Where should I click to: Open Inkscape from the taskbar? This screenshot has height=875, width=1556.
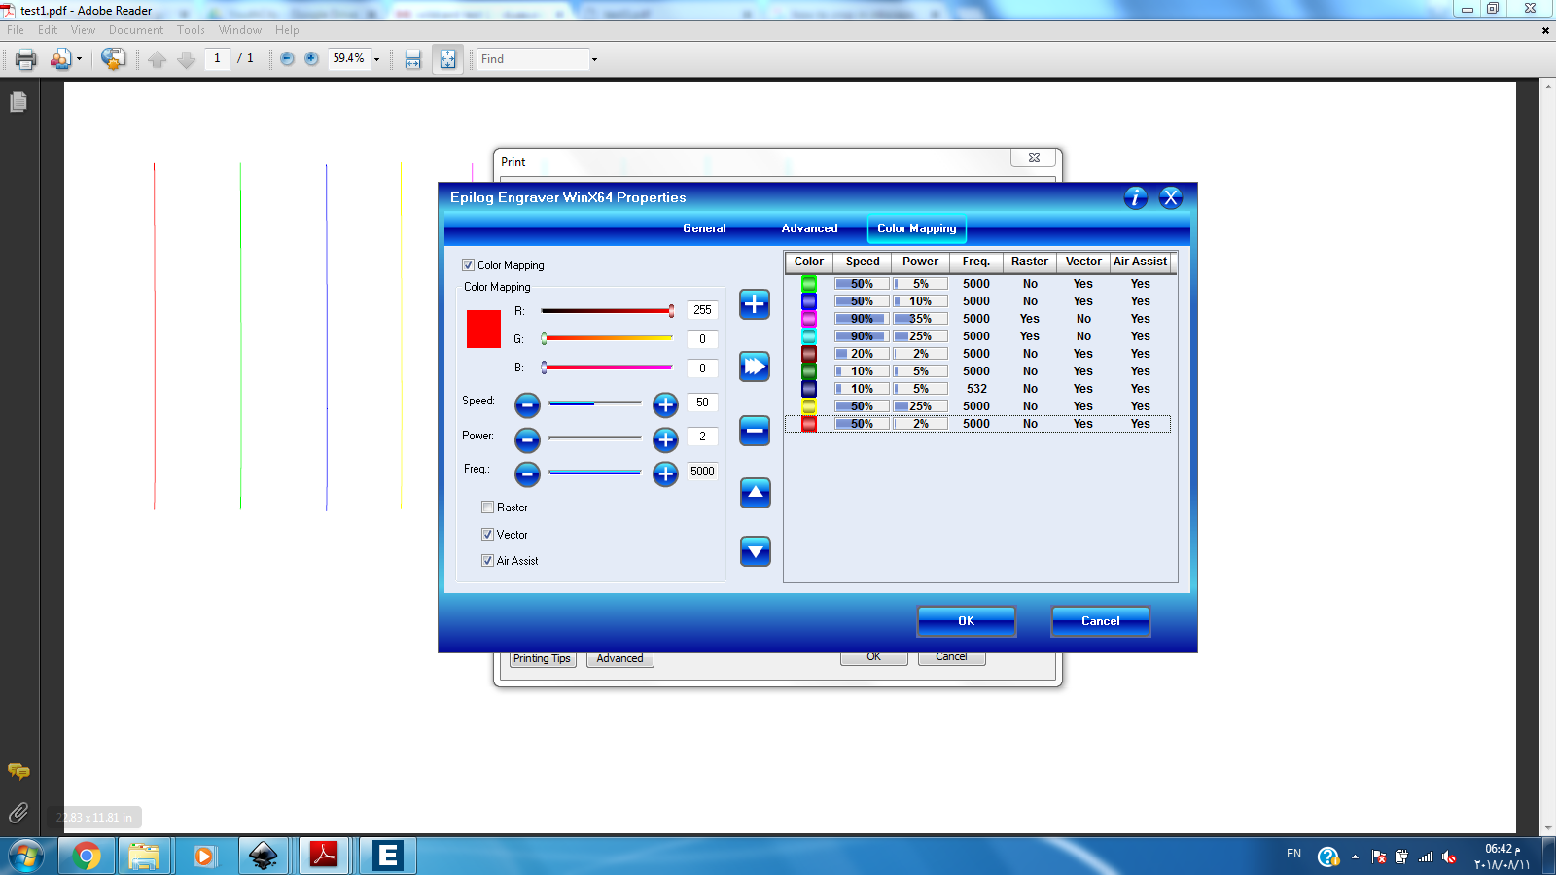tap(264, 856)
